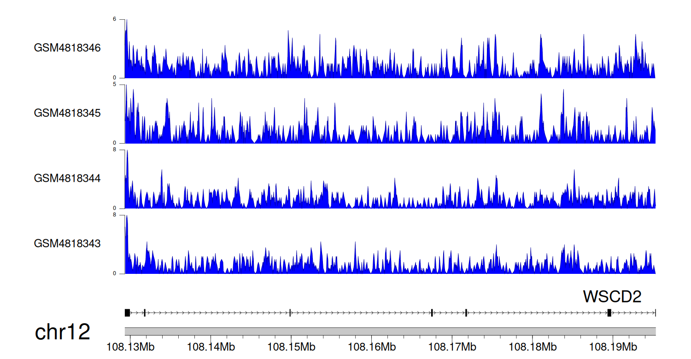
Task: Select the WSCD2 exon block below the gene name
Action: click(x=609, y=313)
